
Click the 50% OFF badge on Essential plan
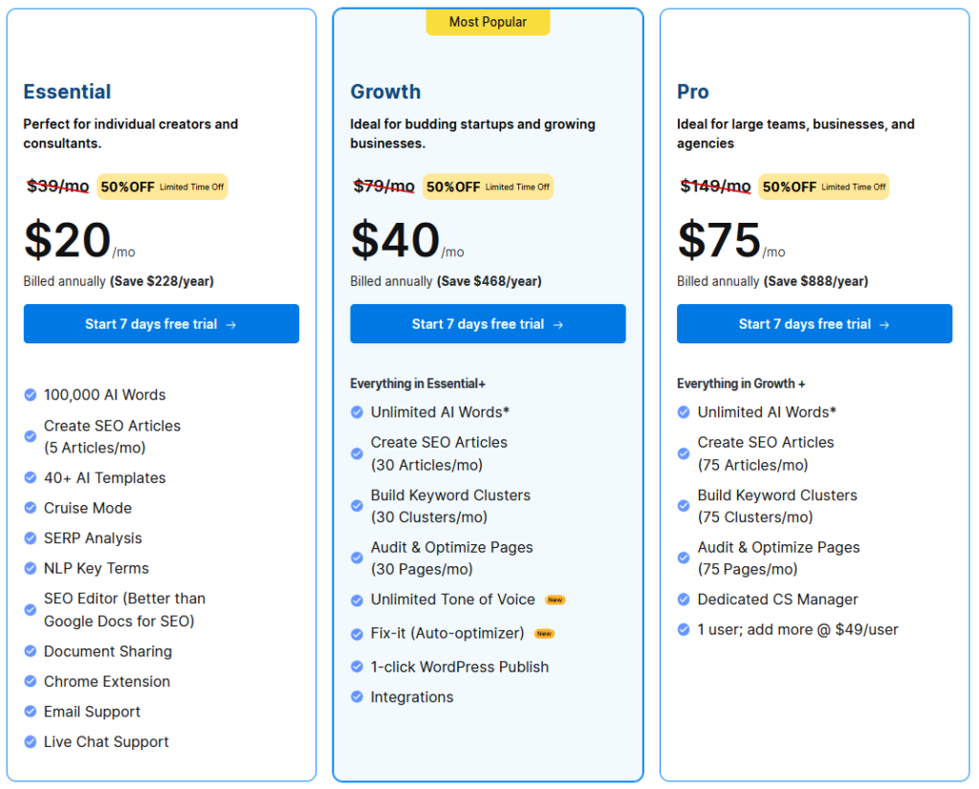162,187
